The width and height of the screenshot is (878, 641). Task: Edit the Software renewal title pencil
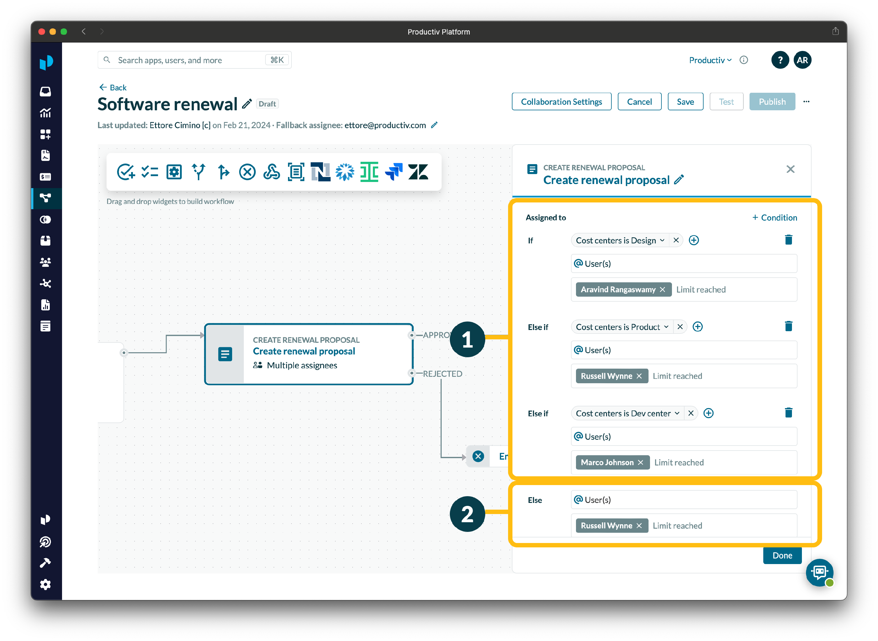(x=247, y=104)
